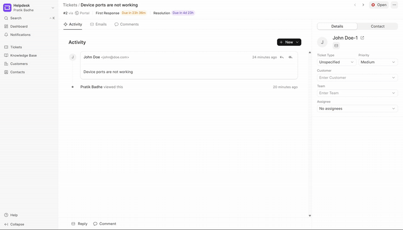Open the Assignee dropdown
The height and width of the screenshot is (230, 403).
[x=357, y=108]
